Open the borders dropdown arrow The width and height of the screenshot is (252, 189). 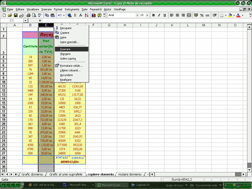tap(226, 15)
